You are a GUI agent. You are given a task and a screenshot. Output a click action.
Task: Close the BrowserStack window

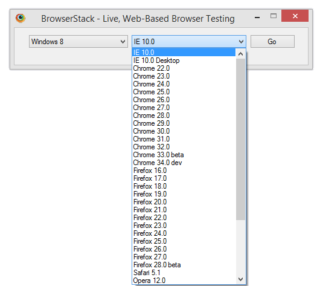tap(295, 16)
